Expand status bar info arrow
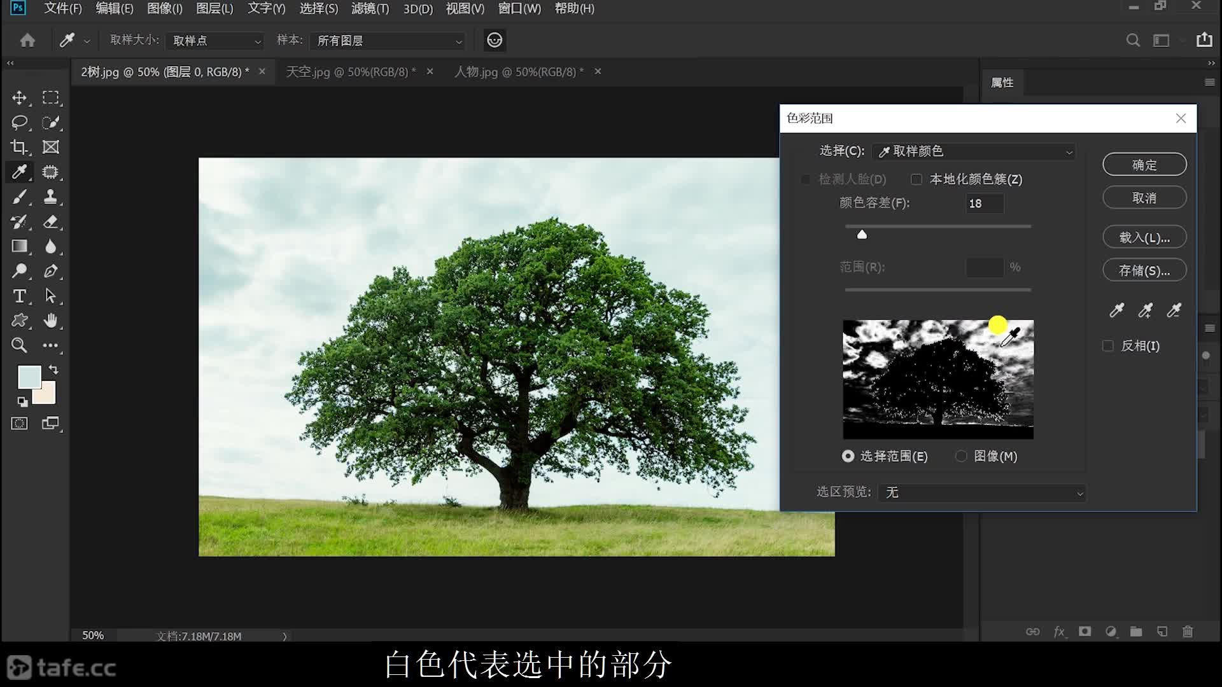Viewport: 1222px width, 687px height. [284, 636]
